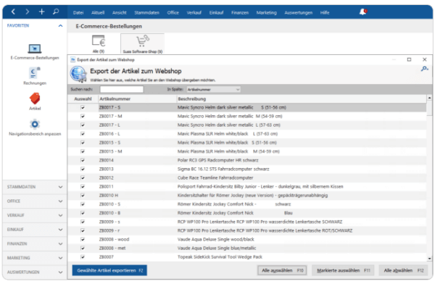Screen dimensions: 435x284
Task: Open the Hilfe menu
Action: (x=325, y=12)
